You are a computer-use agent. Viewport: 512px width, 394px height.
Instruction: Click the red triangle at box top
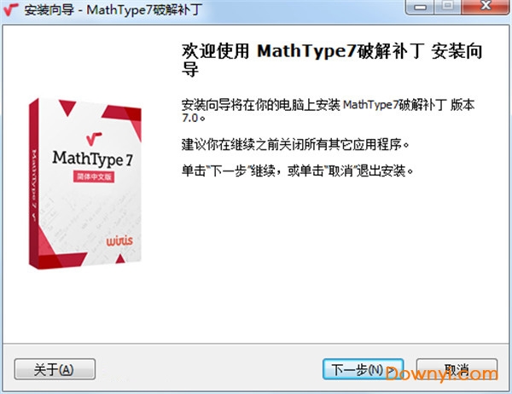pos(67,107)
